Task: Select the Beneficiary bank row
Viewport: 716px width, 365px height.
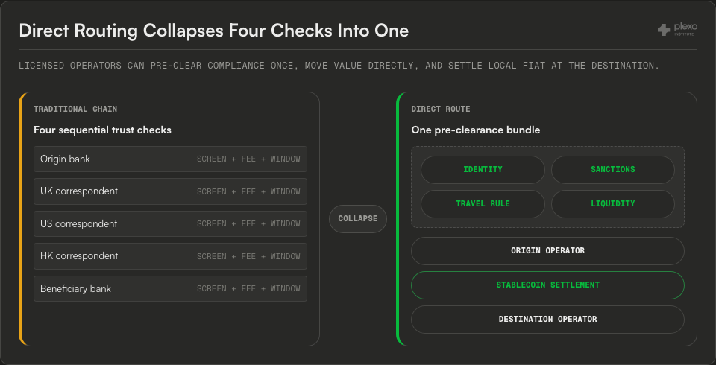Action: point(170,289)
